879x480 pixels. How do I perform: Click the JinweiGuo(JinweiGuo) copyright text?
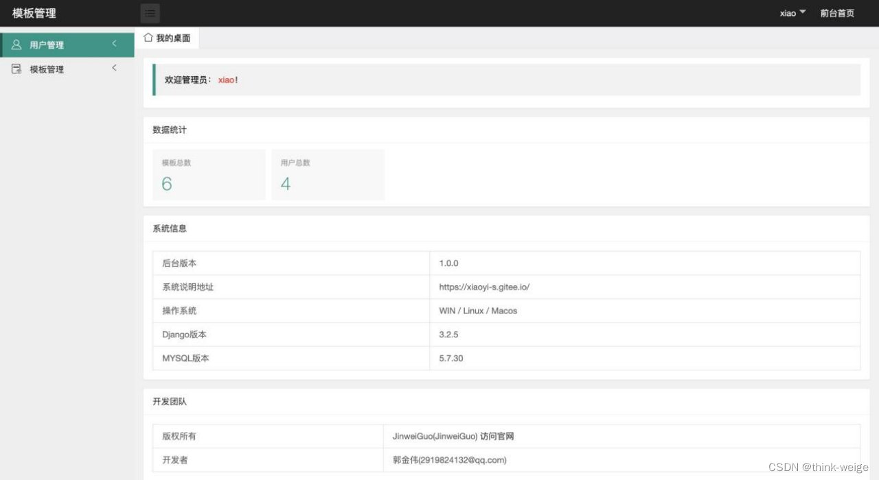pyautogui.click(x=435, y=436)
